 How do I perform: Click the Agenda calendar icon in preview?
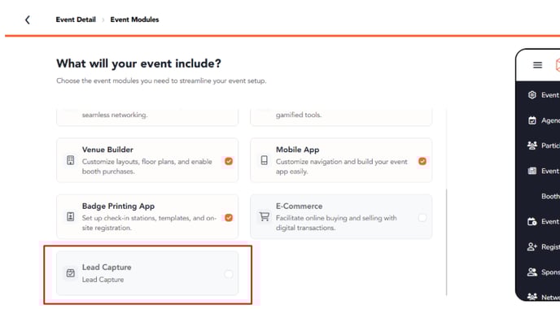pos(532,120)
